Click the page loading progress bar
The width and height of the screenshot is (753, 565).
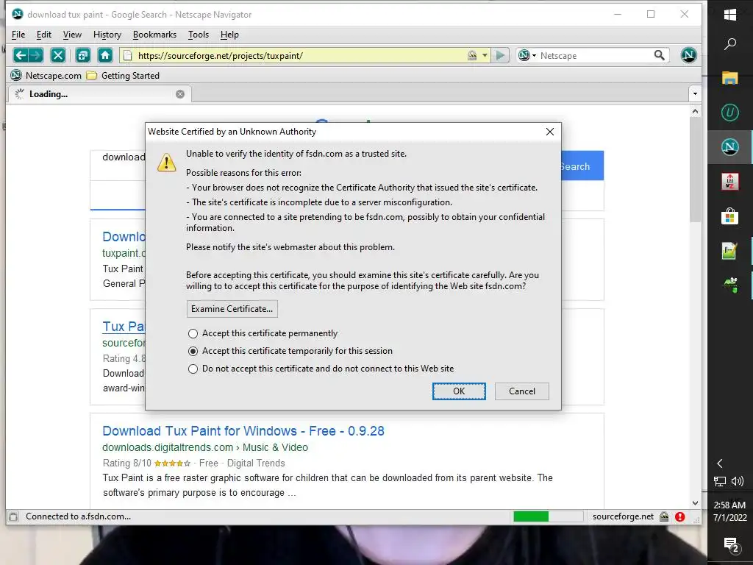click(548, 516)
